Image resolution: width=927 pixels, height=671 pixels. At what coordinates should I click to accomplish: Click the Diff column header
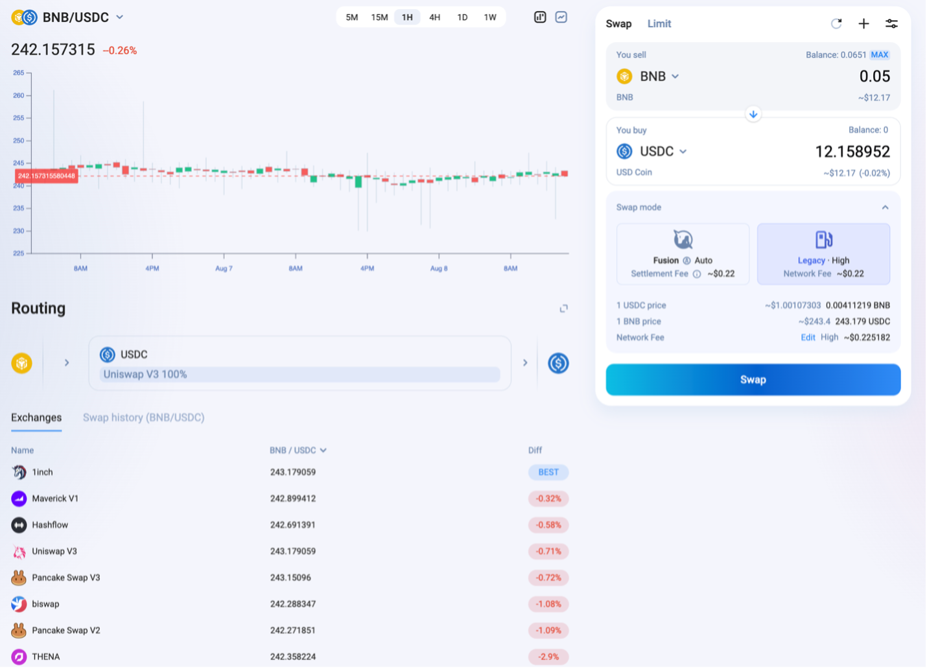click(x=535, y=451)
